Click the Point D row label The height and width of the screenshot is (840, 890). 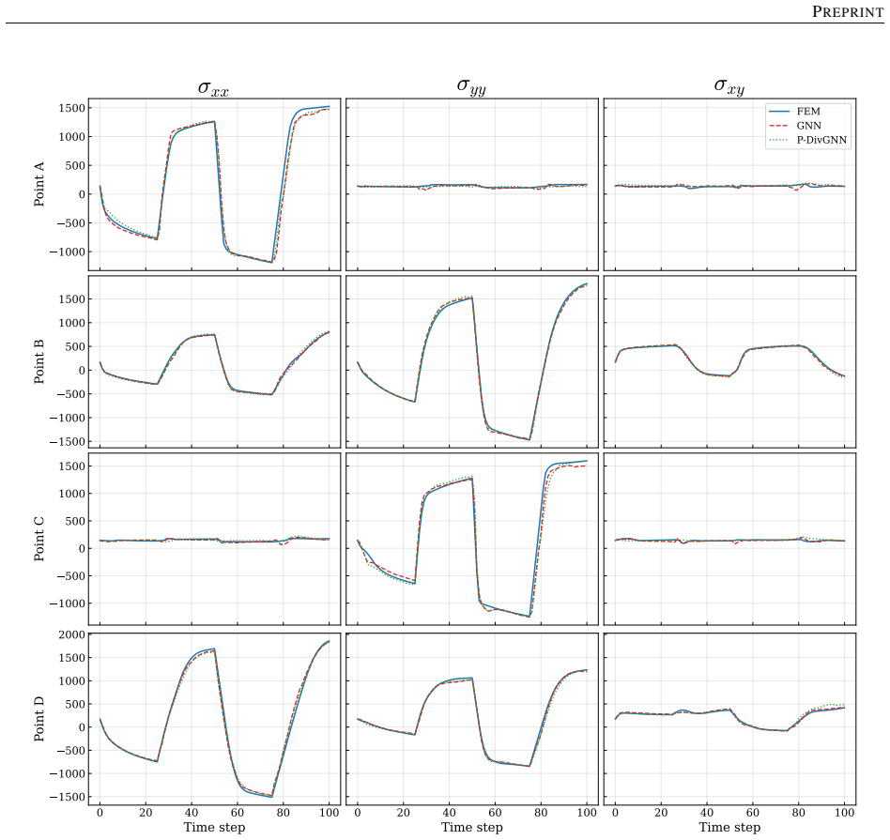[x=38, y=719]
